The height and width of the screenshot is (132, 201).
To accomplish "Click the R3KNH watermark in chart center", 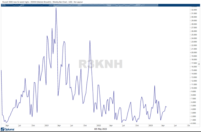I will (x=100, y=64).
